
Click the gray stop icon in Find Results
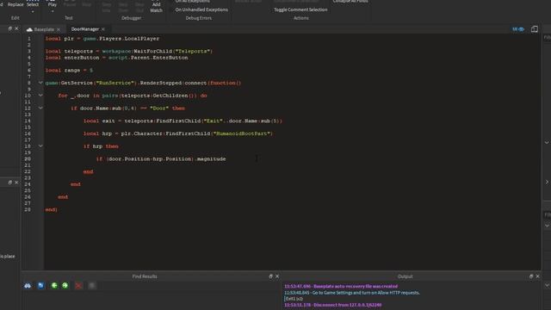[x=92, y=286]
